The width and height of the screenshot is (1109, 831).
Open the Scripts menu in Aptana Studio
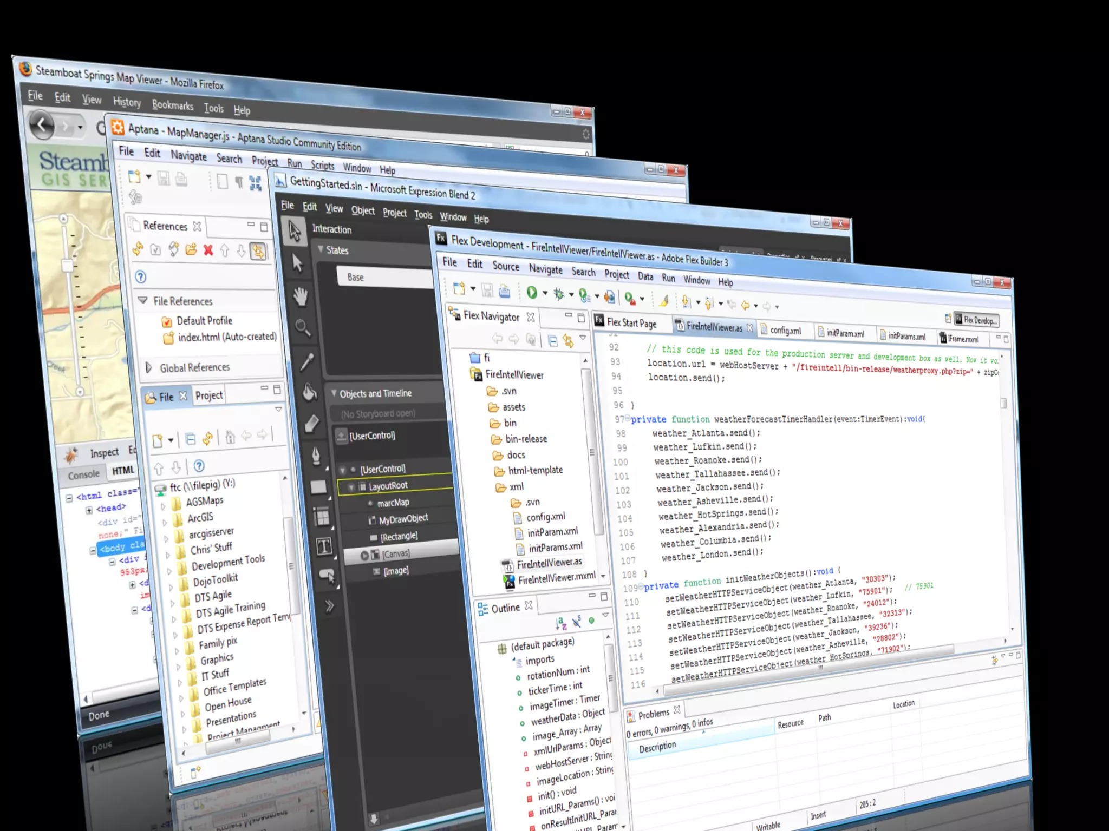click(x=322, y=165)
